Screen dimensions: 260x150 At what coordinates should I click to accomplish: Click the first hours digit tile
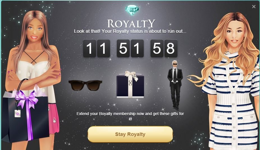(x=90, y=48)
